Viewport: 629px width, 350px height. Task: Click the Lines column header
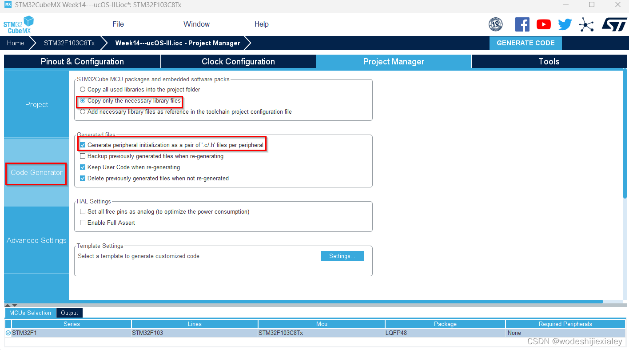[195, 324]
